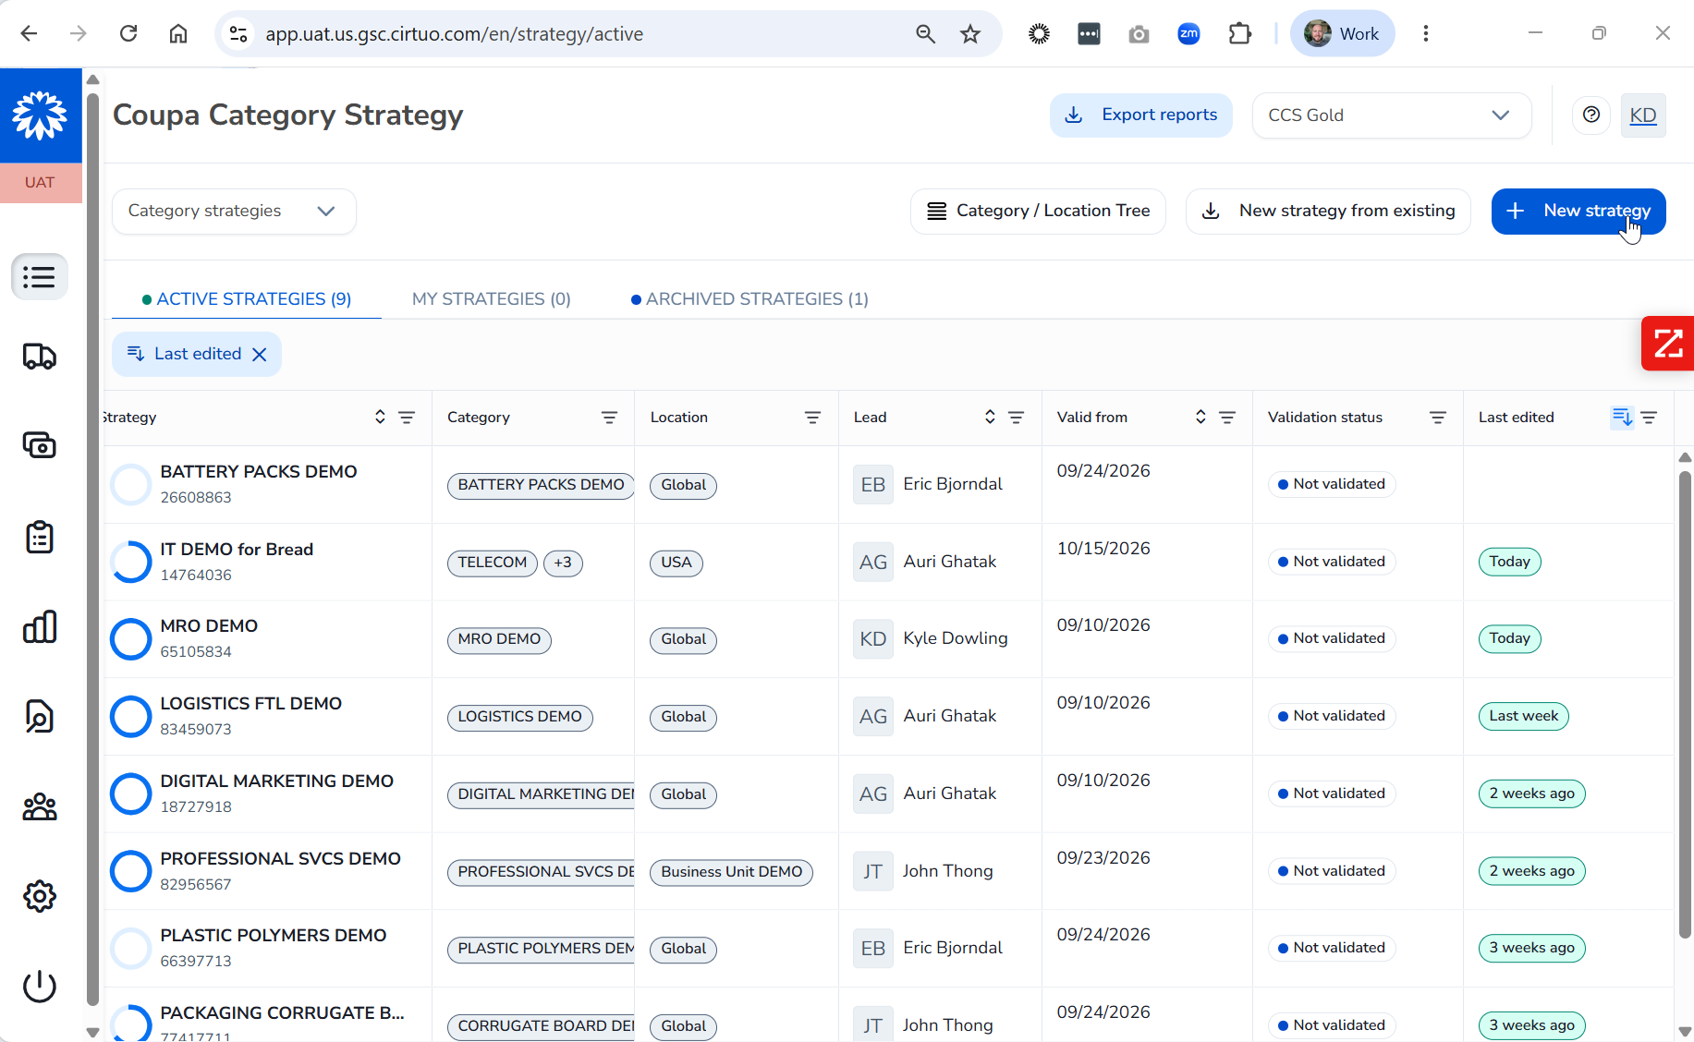Toggle active sort icon on Last edited column
This screenshot has height=1042, width=1694.
pyautogui.click(x=1622, y=418)
